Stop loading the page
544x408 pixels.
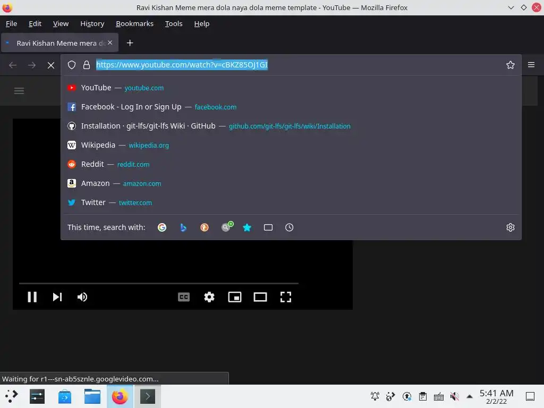pos(51,65)
